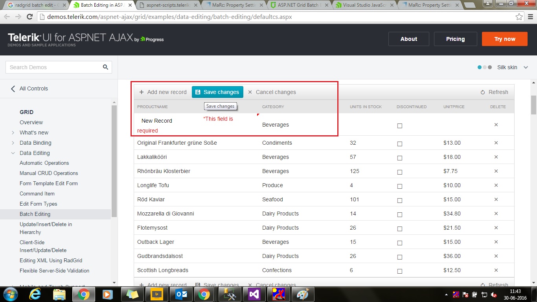Refresh the grid using the top Refresh button
Screen dimensions: 537x302
(x=494, y=92)
